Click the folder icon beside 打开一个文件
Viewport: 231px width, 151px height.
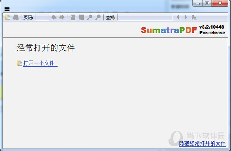19,64
